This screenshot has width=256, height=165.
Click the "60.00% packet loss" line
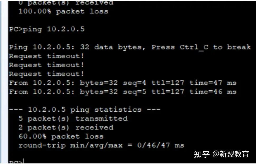coord(61,136)
